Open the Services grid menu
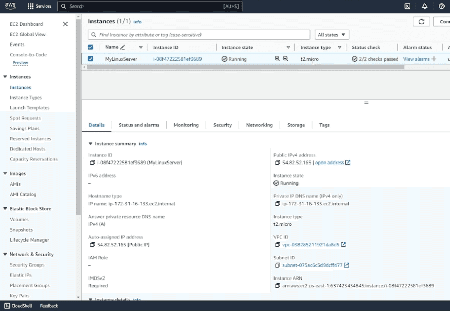This screenshot has height=311, width=450. [39, 6]
